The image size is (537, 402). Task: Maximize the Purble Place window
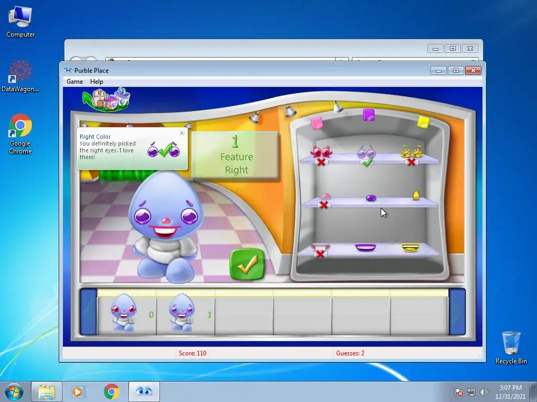point(456,71)
